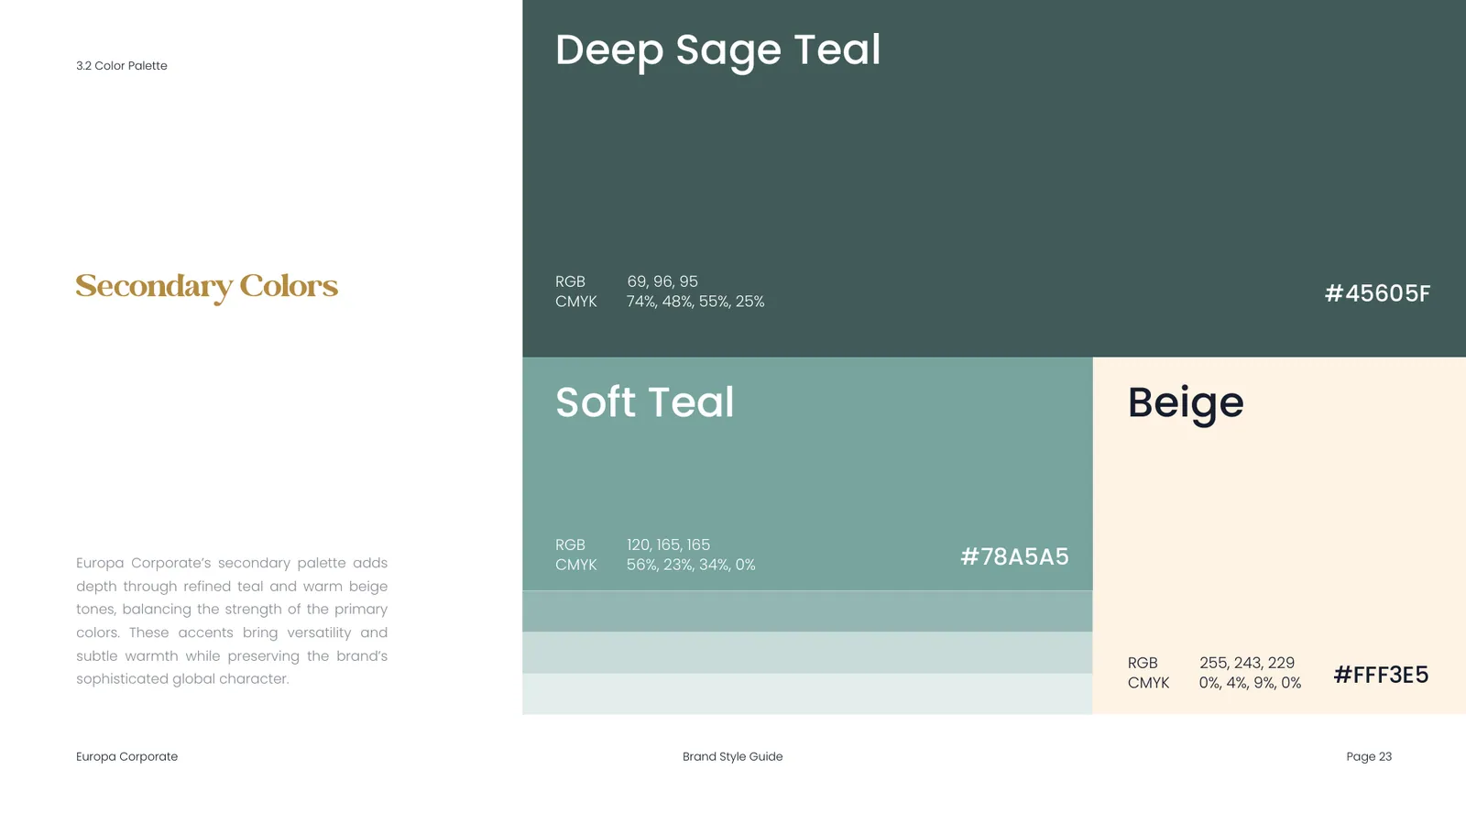Click the RGB label in the Soft Teal block
This screenshot has width=1466, height=825.
click(570, 544)
